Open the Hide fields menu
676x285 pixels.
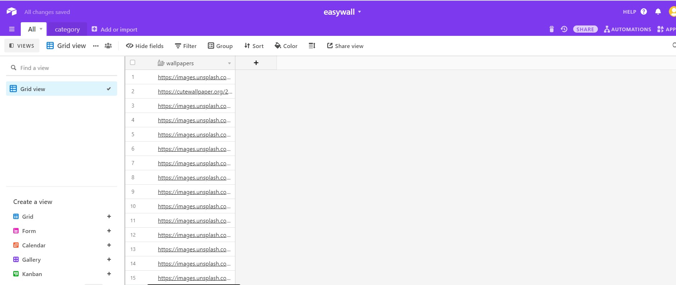pyautogui.click(x=145, y=46)
